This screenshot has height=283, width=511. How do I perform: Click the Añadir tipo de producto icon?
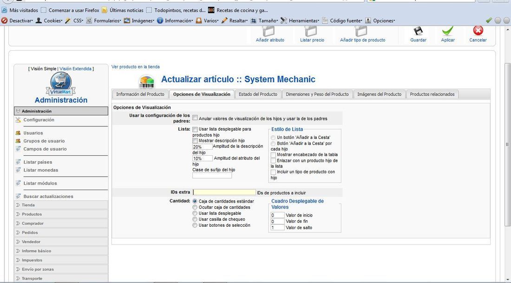(x=361, y=31)
